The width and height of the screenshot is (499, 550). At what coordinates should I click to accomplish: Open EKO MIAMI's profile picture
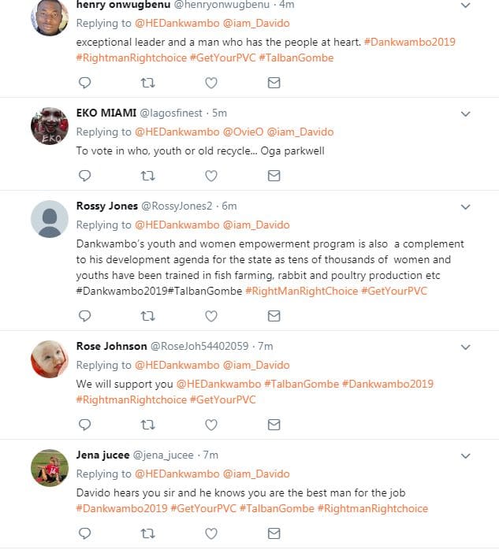[49, 126]
